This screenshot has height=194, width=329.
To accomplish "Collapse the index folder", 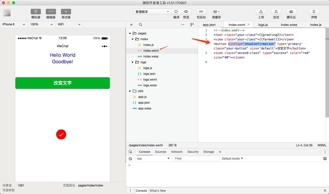I will click(x=133, y=39).
